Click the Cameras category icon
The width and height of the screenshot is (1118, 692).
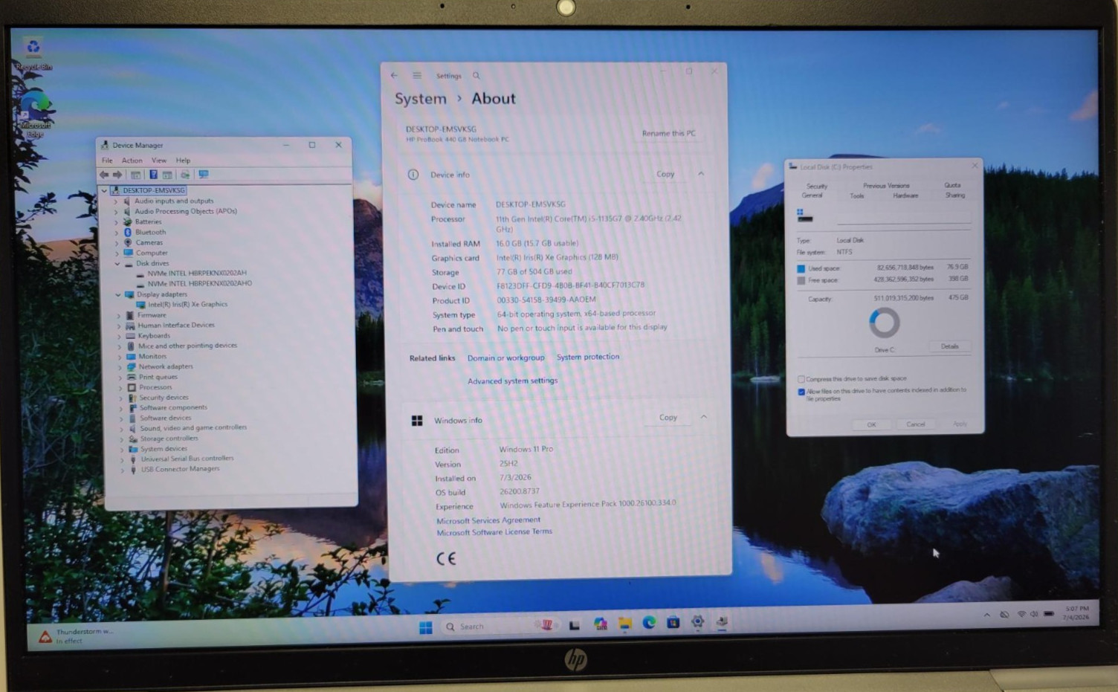[x=128, y=242]
